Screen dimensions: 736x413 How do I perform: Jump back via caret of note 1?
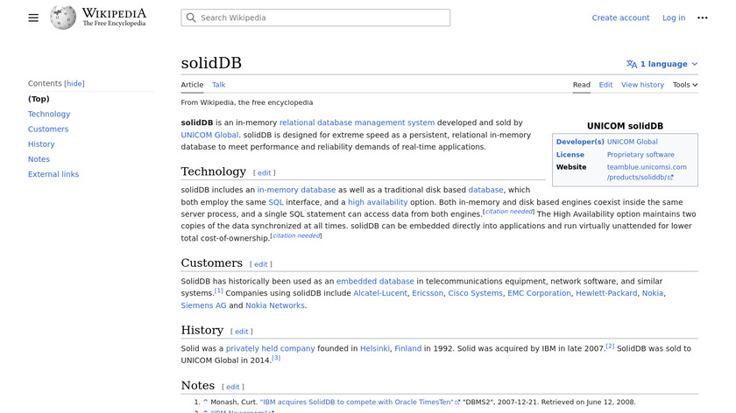pyautogui.click(x=205, y=402)
